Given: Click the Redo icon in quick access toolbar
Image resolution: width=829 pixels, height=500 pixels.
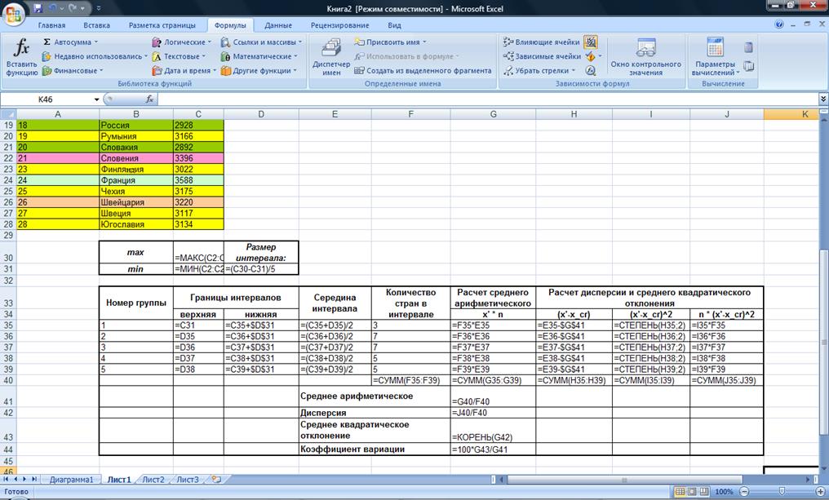Looking at the screenshot, I should coord(73,8).
